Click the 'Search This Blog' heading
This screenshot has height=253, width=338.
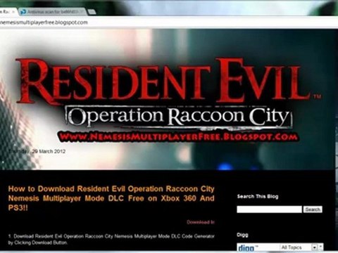(258, 196)
